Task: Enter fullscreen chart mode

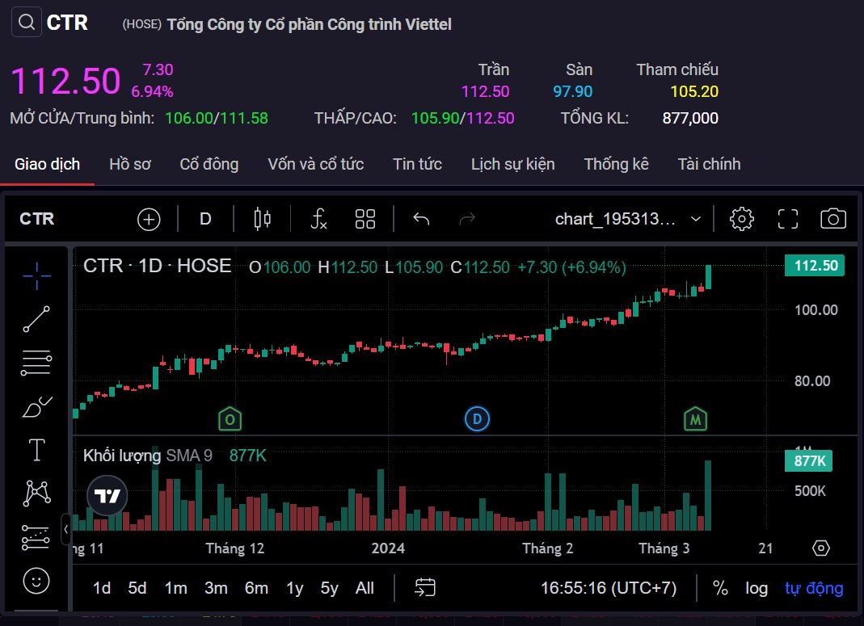Action: (x=787, y=219)
